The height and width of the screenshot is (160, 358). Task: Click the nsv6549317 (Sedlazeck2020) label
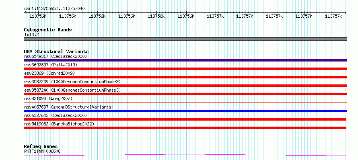click(56, 56)
